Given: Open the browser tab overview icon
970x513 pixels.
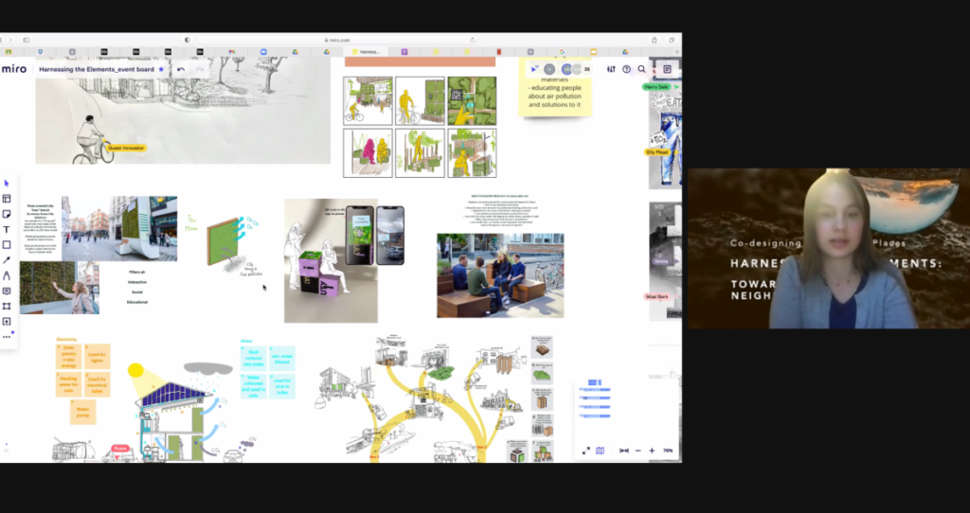Looking at the screenshot, I should (672, 40).
